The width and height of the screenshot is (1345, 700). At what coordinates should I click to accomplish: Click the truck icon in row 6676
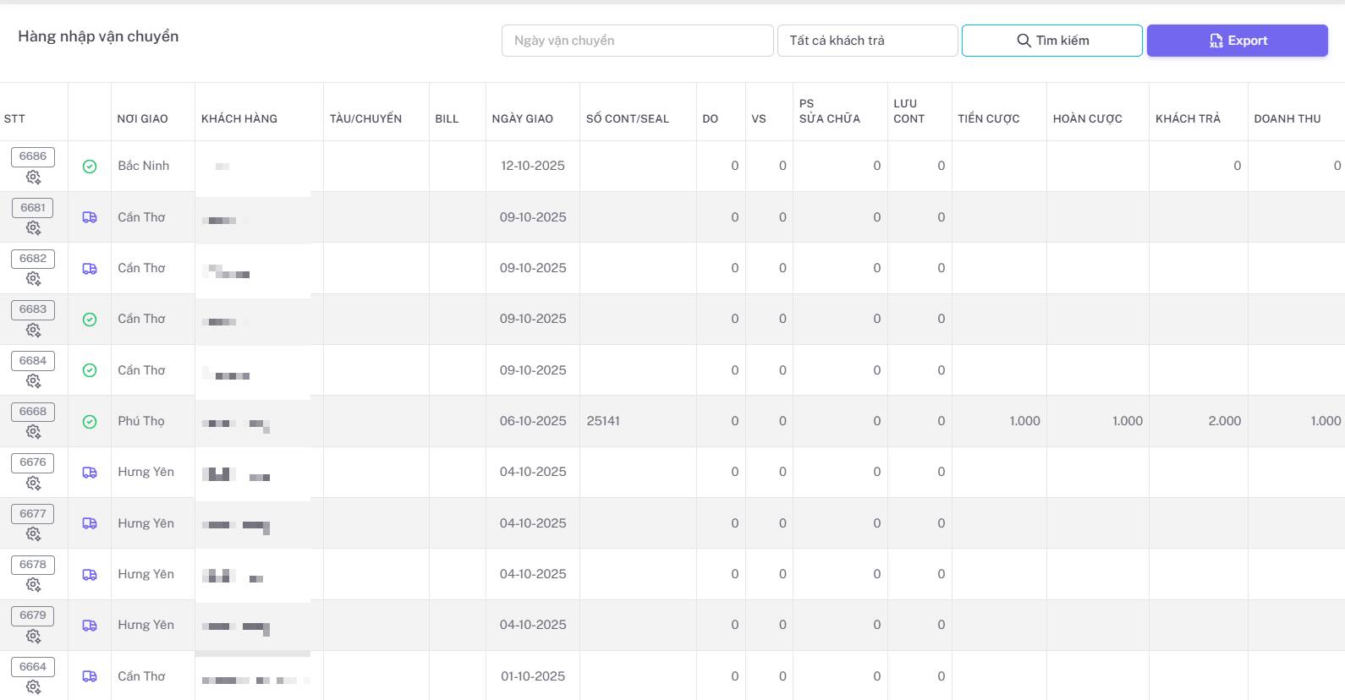coord(90,473)
